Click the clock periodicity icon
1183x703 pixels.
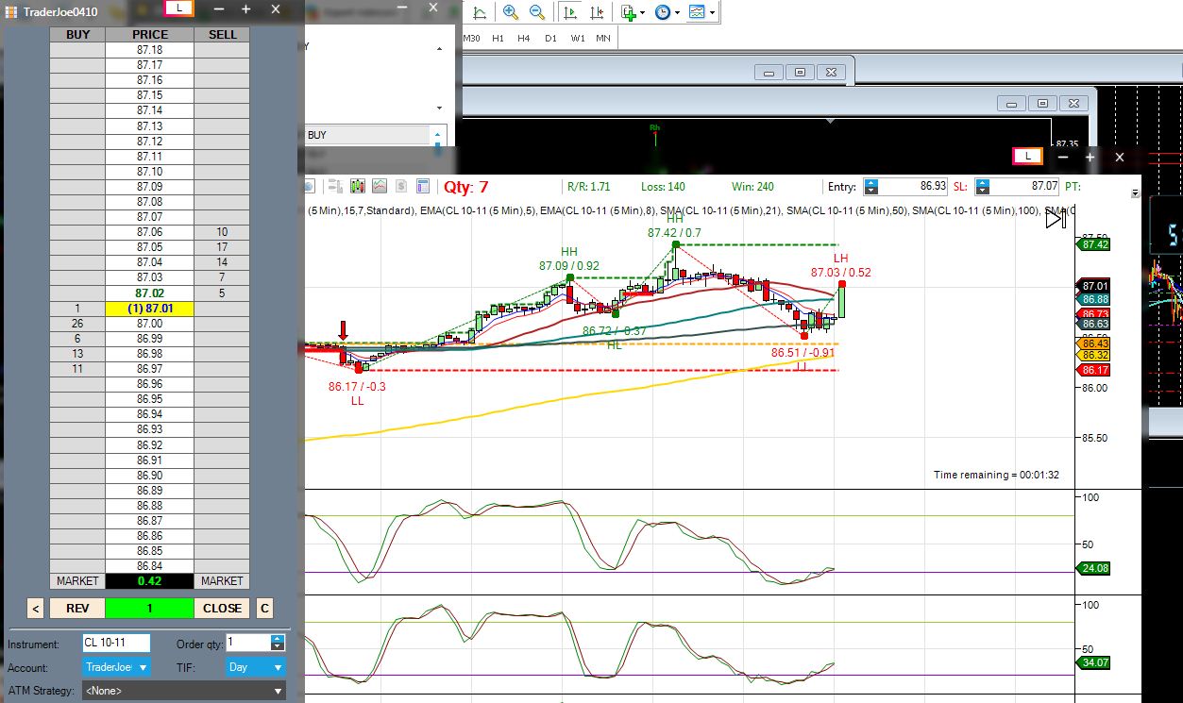(662, 12)
